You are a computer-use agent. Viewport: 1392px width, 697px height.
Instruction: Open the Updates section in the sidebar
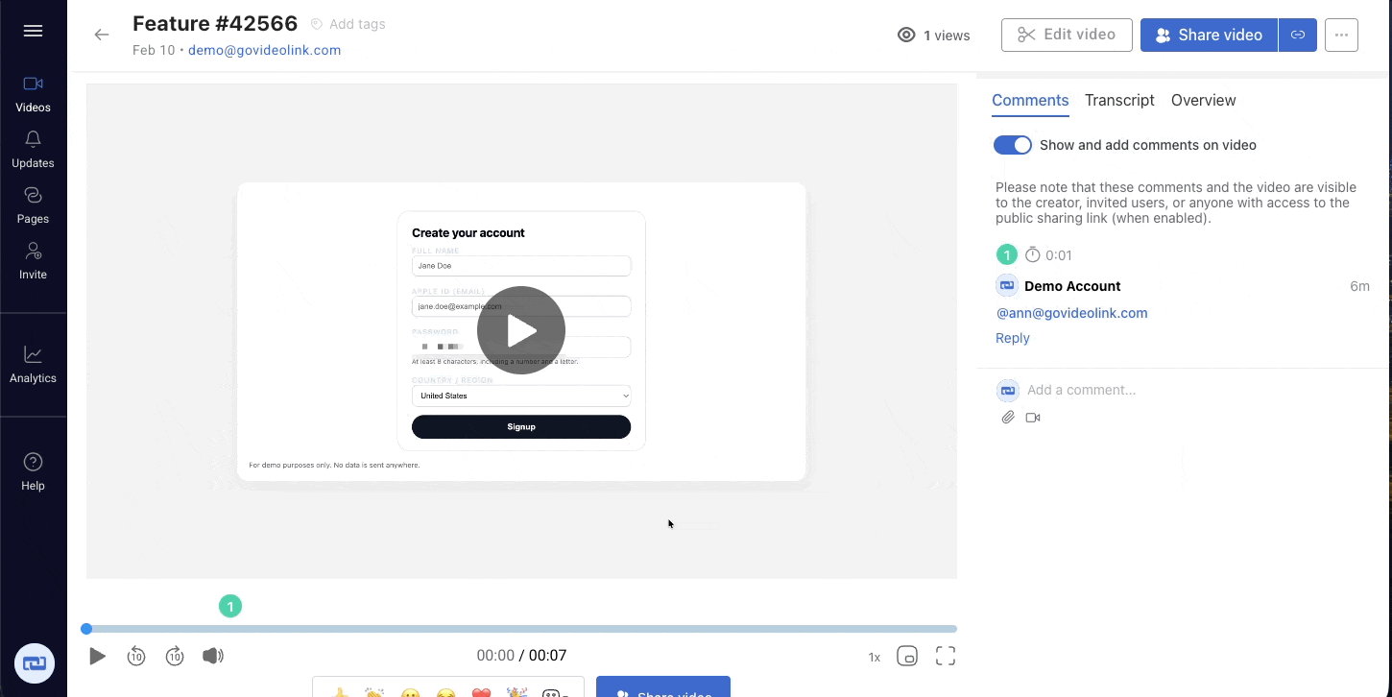[x=33, y=149]
